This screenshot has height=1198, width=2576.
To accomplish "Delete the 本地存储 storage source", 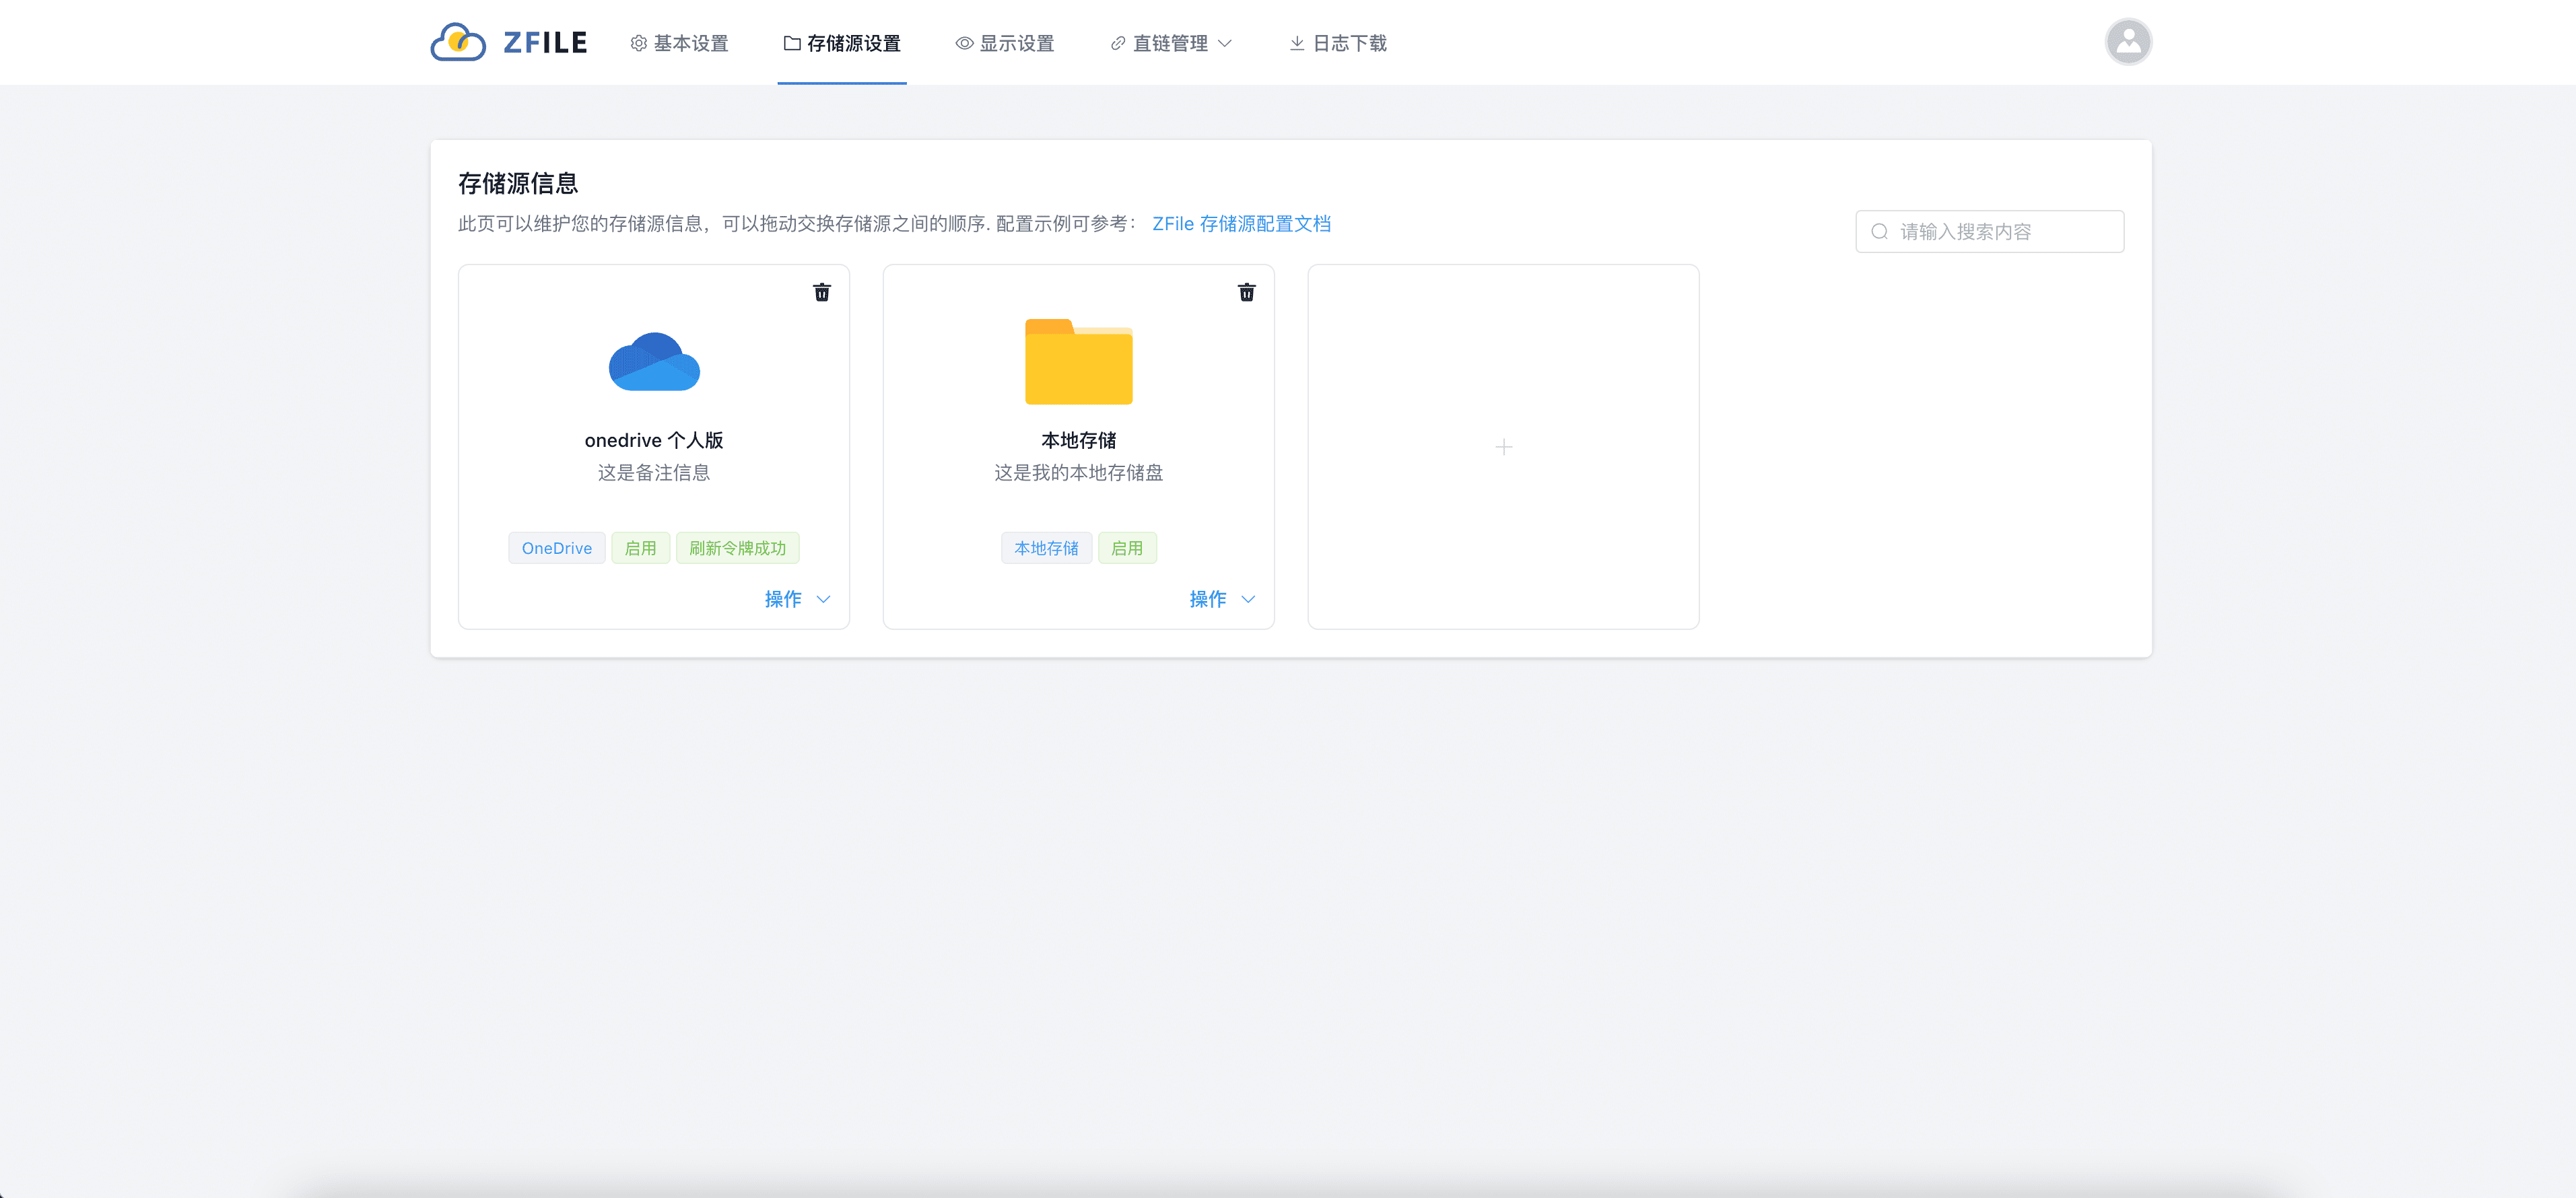I will tap(1246, 292).
